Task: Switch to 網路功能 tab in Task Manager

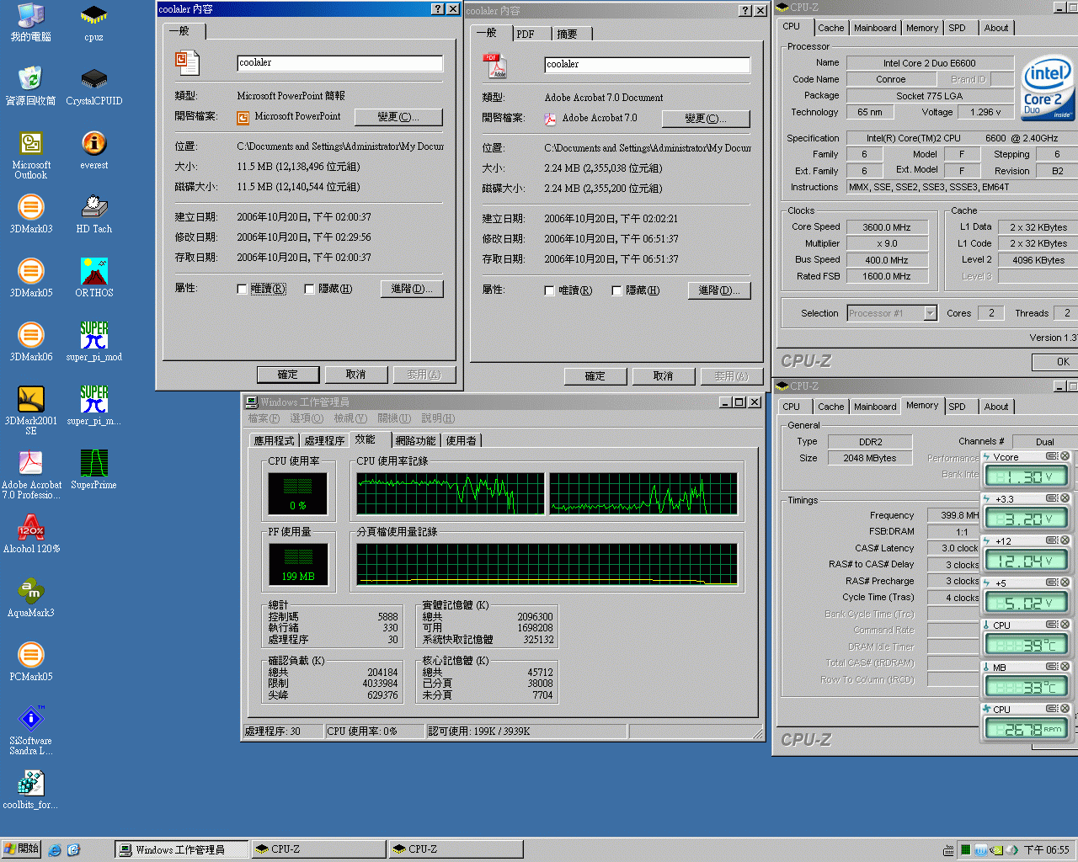Action: (416, 440)
